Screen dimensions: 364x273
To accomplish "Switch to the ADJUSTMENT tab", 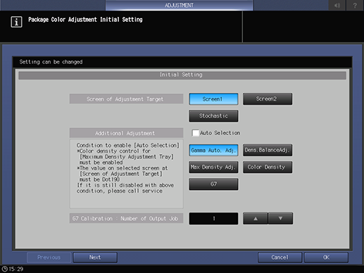I will point(179,5).
